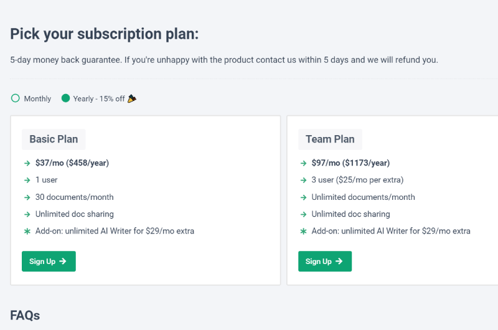Click arrow icon beside Unlimited documents/month
498x330 pixels.
303,197
